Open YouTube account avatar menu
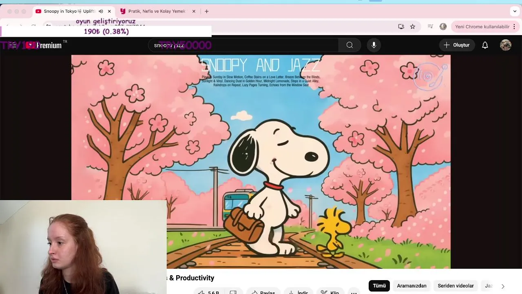This screenshot has width=522, height=294. (x=506, y=45)
